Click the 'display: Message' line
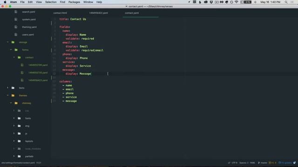Image resolution: width=298 pixels, height=167 pixels. (78, 74)
